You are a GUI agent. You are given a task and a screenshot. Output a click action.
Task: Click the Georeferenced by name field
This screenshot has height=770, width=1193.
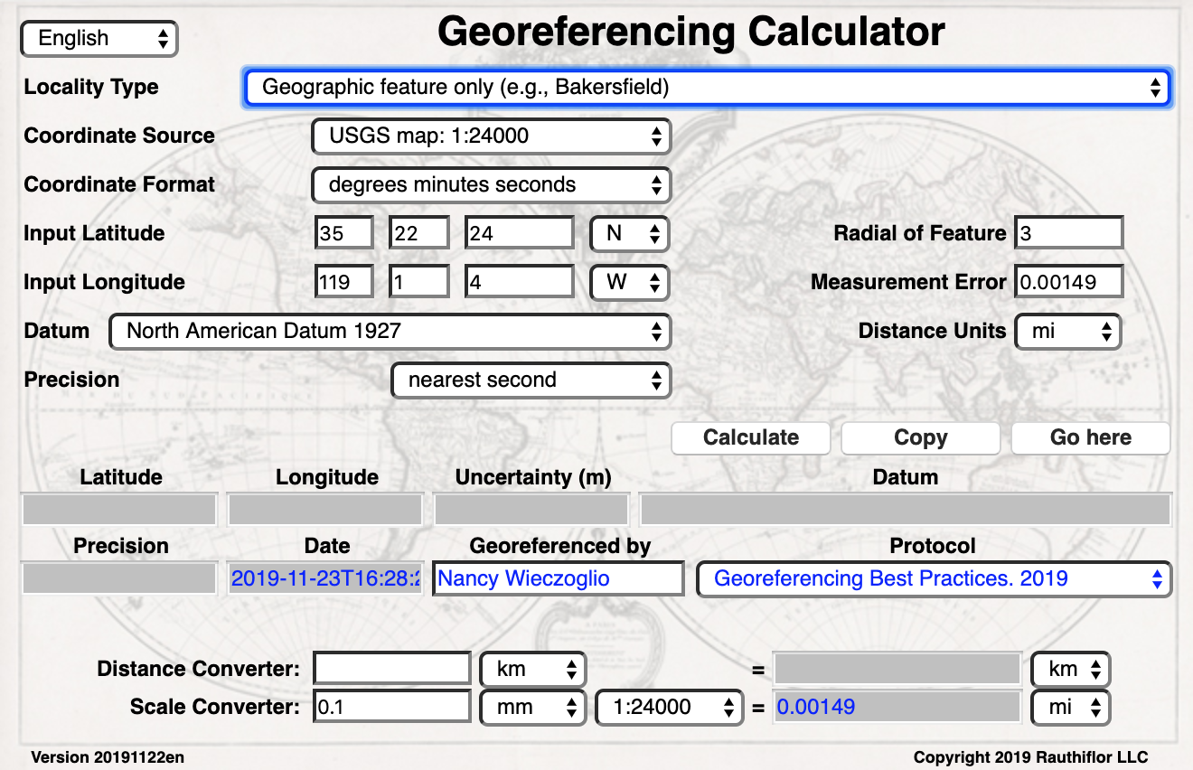click(x=558, y=579)
